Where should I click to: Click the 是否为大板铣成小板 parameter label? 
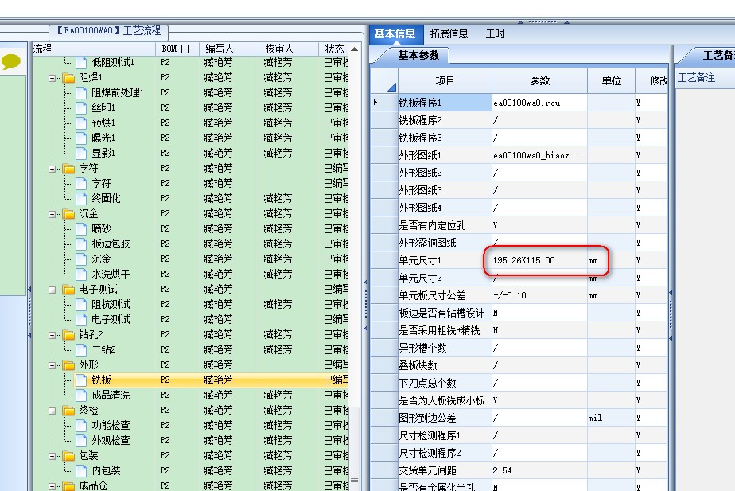click(x=441, y=400)
